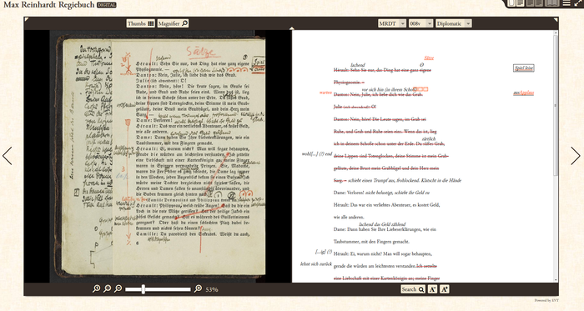Decrease transcription font size with smaller A
Image resolution: width=584 pixels, height=311 pixels.
(x=432, y=289)
